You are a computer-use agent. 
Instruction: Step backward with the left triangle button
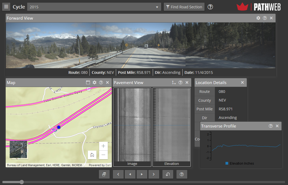coord(130,174)
